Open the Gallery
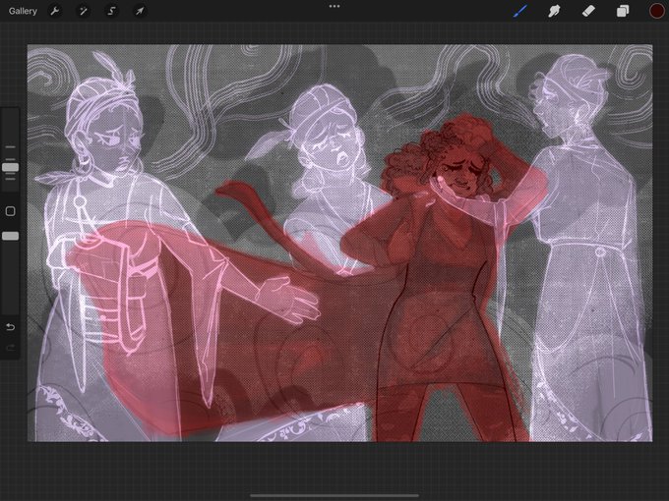 click(23, 11)
